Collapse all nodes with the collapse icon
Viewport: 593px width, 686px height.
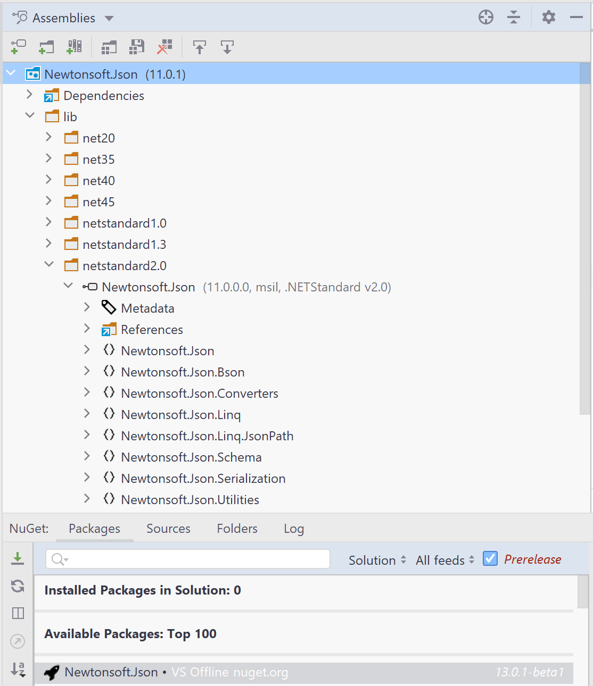(513, 17)
